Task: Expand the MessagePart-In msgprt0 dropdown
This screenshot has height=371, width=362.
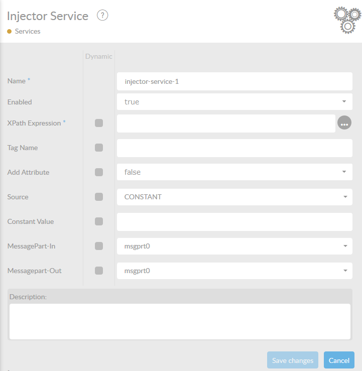Action: (234, 246)
